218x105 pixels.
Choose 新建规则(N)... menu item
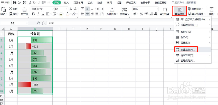[x=193, y=50]
